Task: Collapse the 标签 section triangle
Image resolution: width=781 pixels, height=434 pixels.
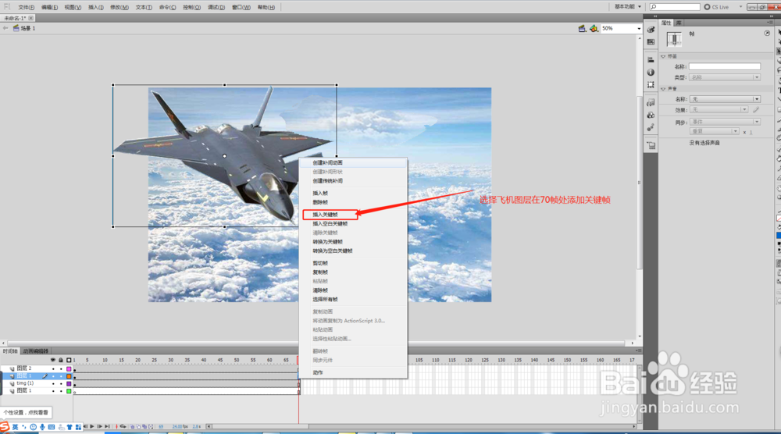Action: 663,56
